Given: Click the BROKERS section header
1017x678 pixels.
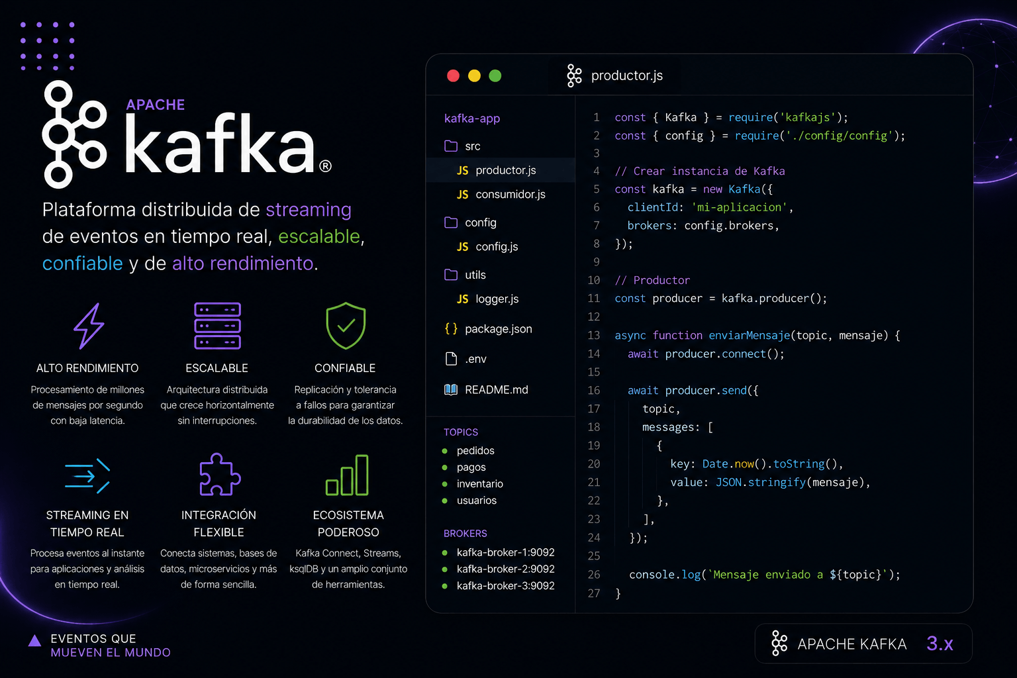Looking at the screenshot, I should pos(465,534).
